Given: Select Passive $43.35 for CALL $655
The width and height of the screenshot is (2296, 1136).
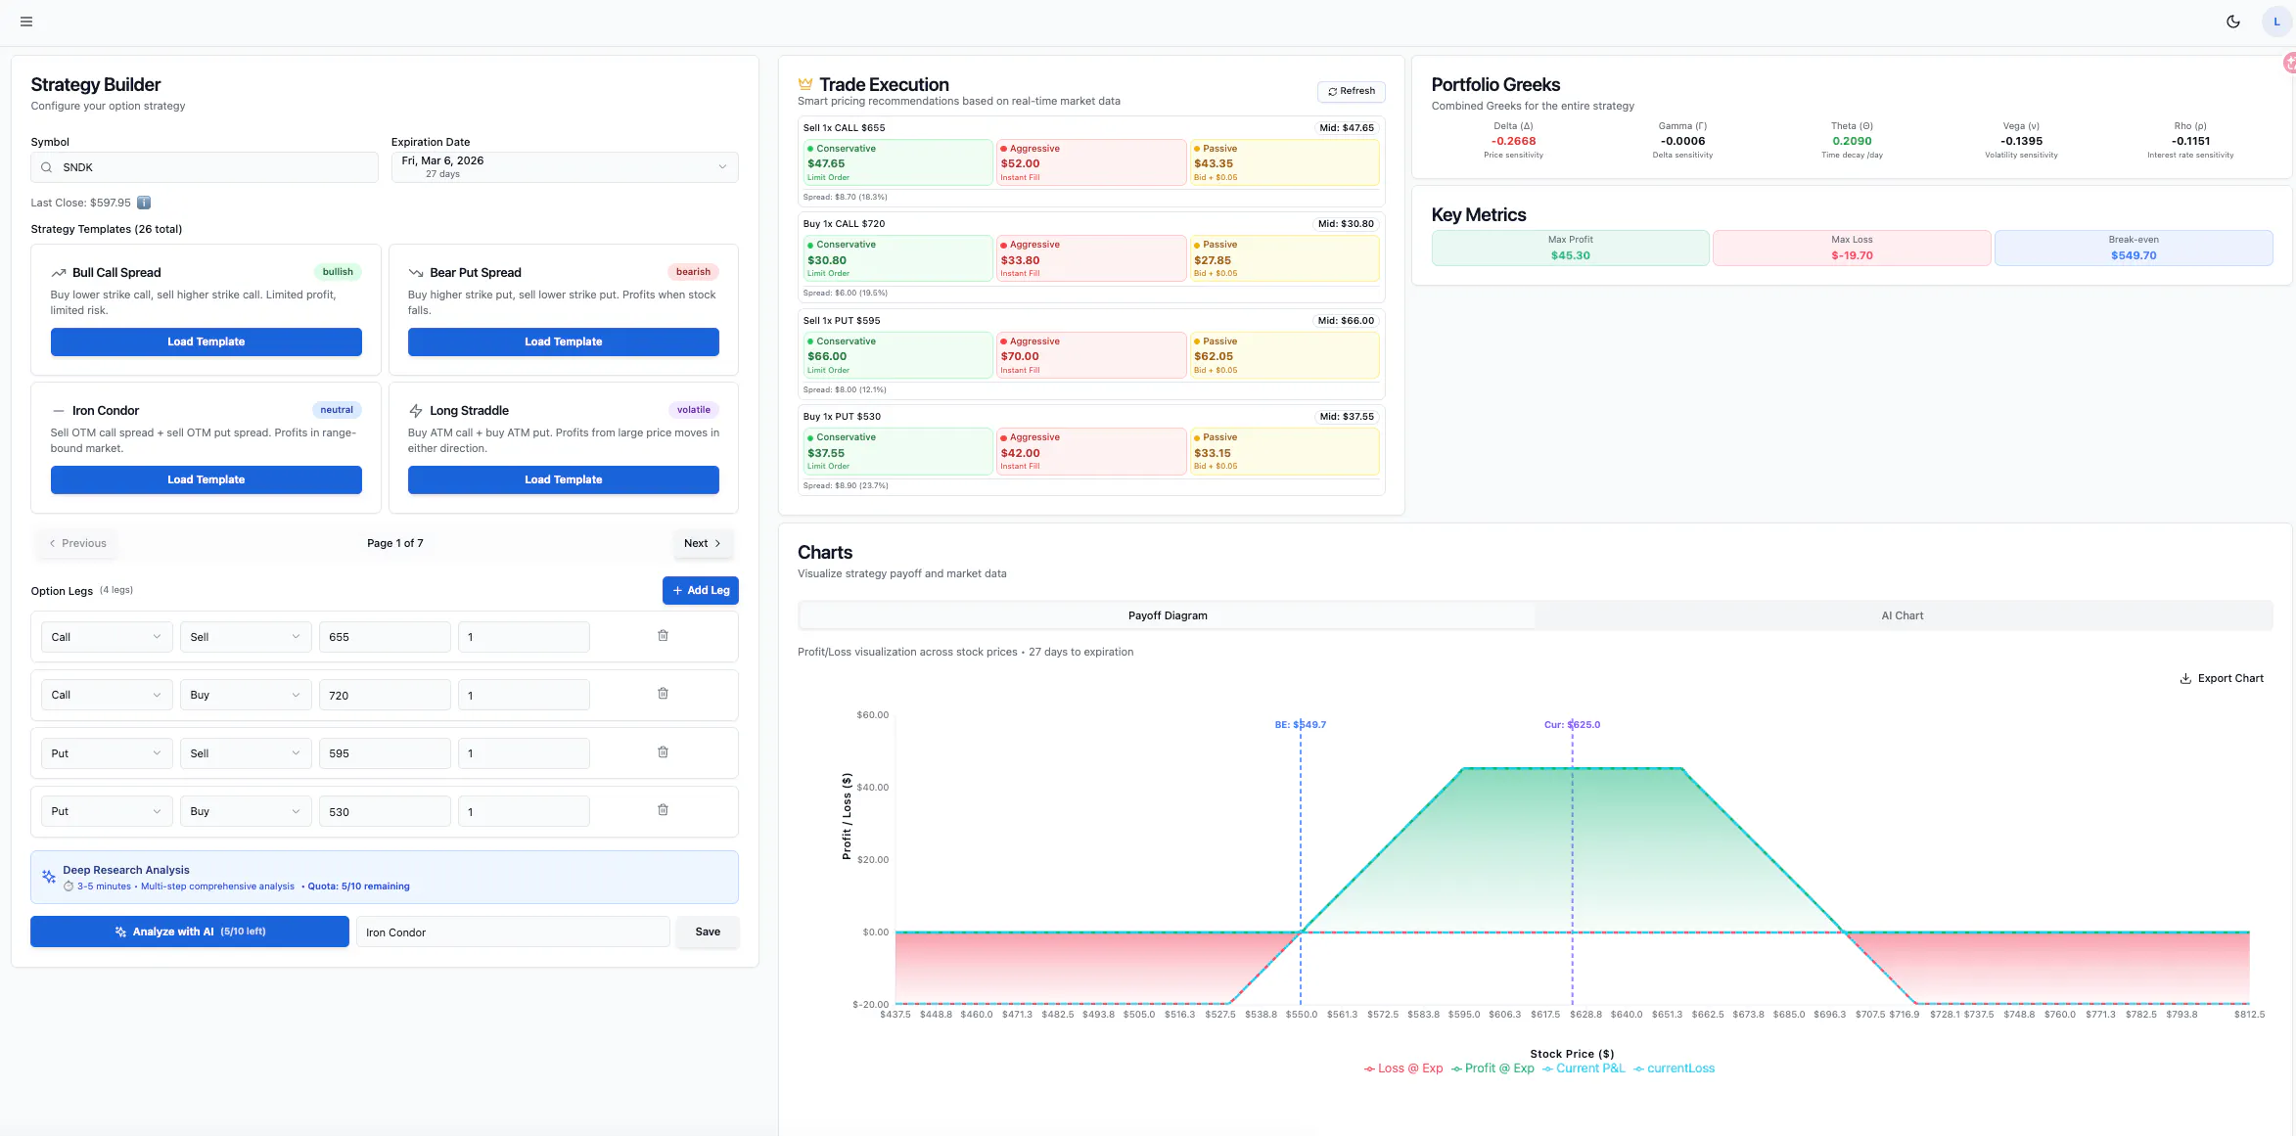Looking at the screenshot, I should tap(1284, 162).
